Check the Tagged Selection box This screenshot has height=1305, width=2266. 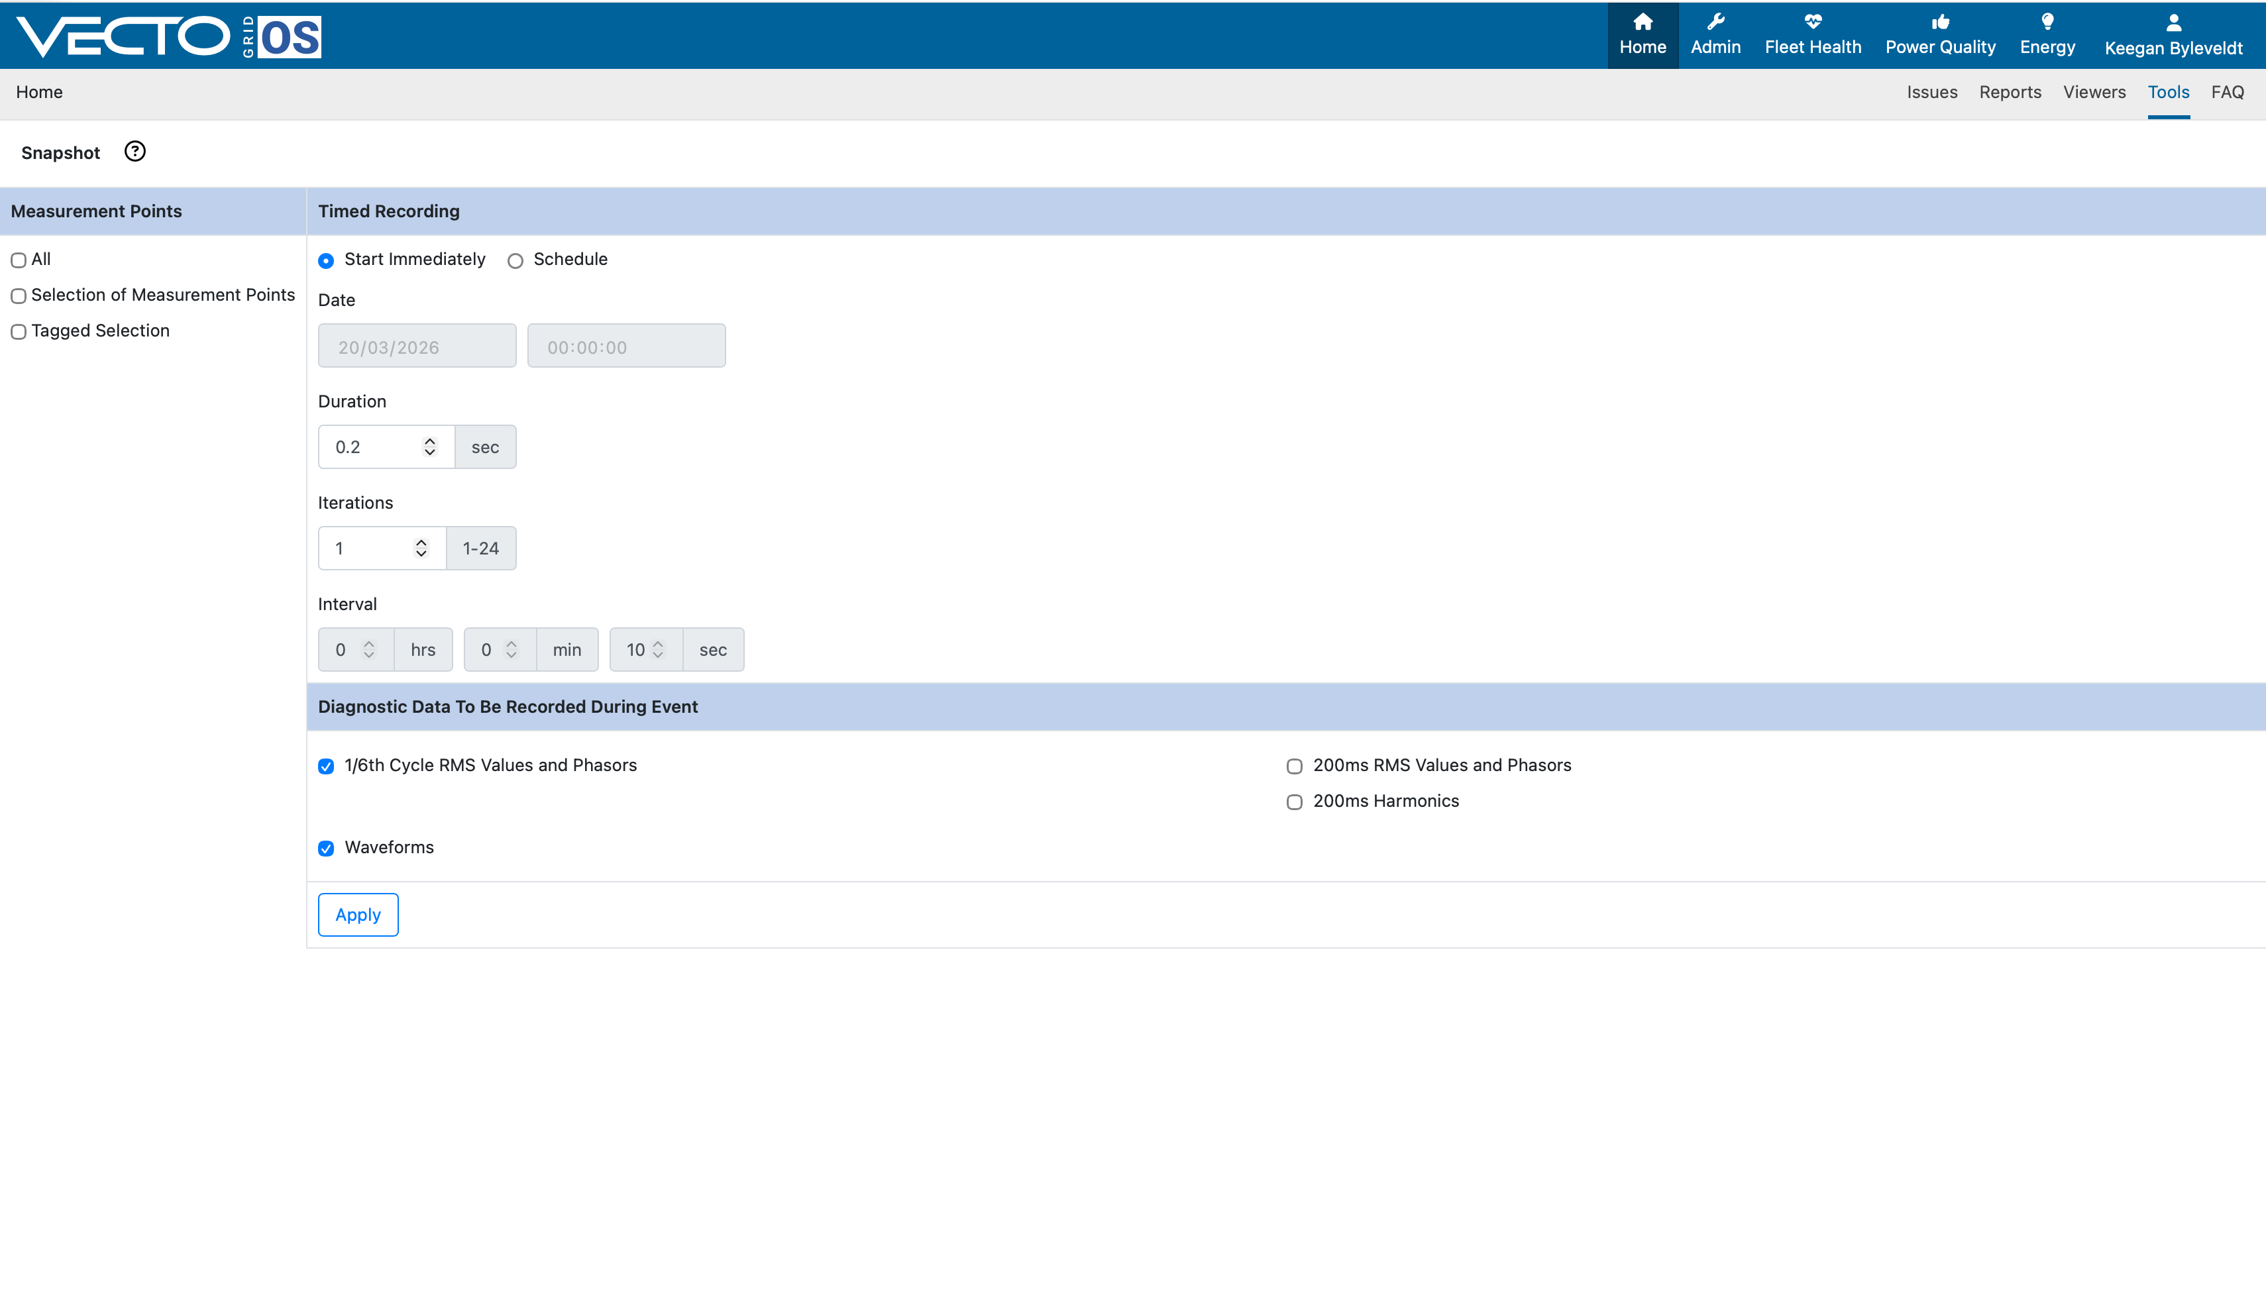(x=18, y=332)
